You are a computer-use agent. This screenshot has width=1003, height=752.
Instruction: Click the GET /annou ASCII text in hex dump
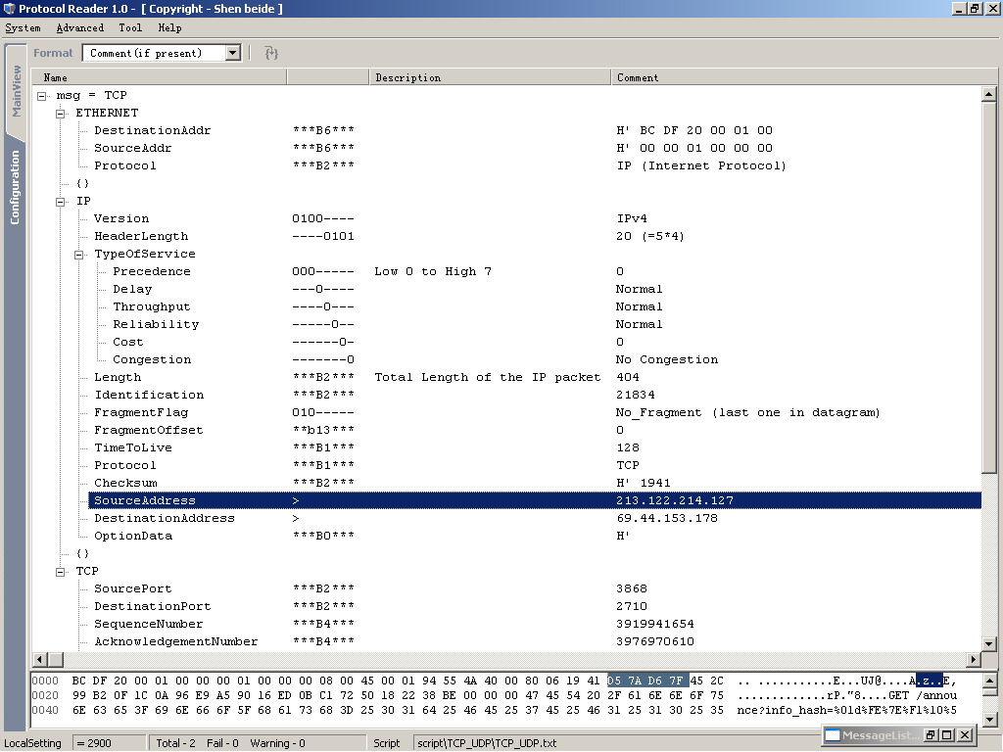pyautogui.click(x=923, y=696)
